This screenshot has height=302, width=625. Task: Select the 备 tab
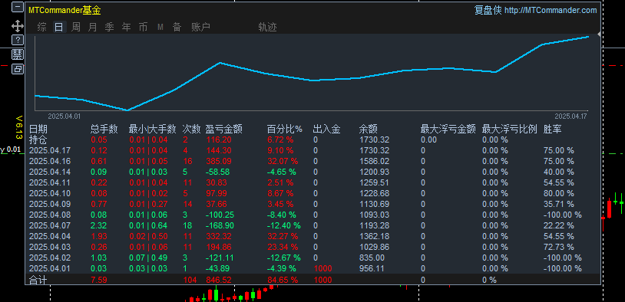177,27
